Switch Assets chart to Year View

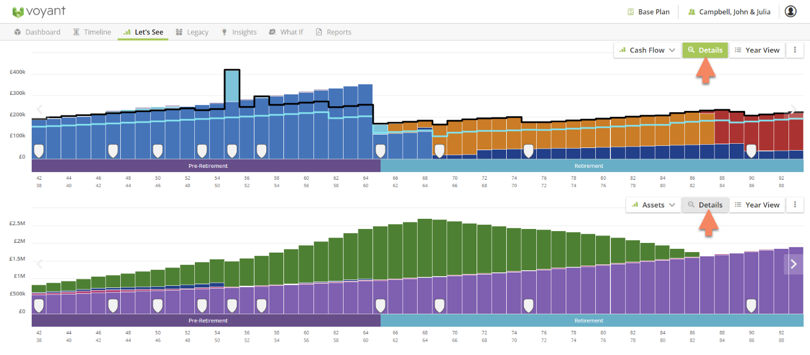coord(757,205)
